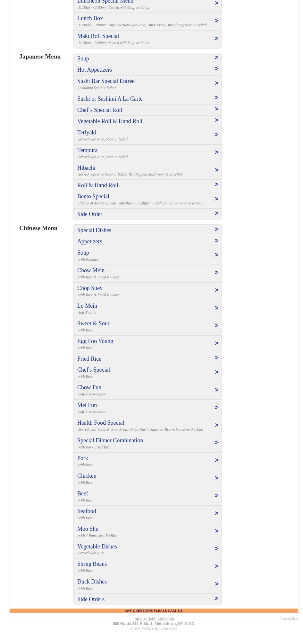The height and width of the screenshot is (633, 303).
Task: Click the arrow beside Chow Mein
Action: pos(216,273)
